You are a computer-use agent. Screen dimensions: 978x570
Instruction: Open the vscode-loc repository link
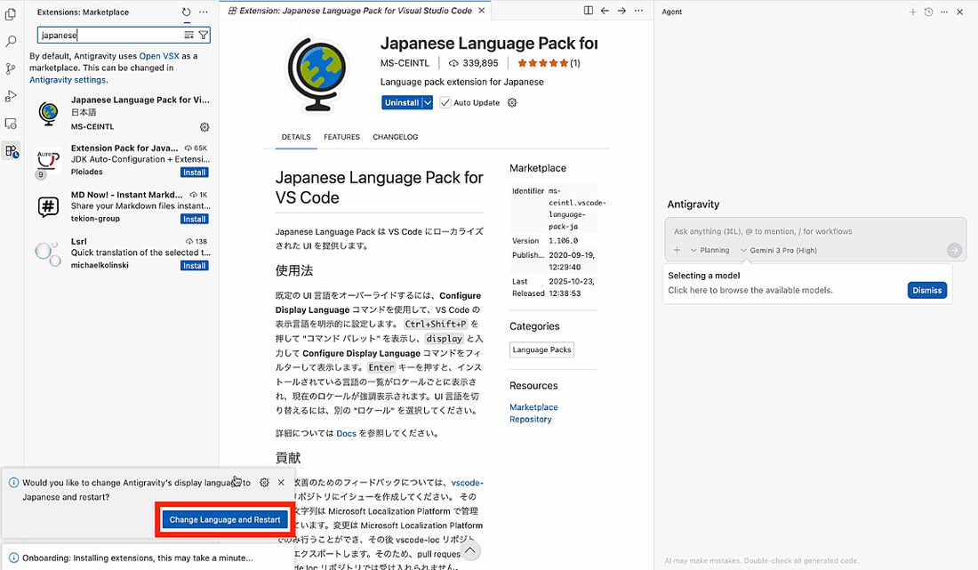tap(467, 482)
